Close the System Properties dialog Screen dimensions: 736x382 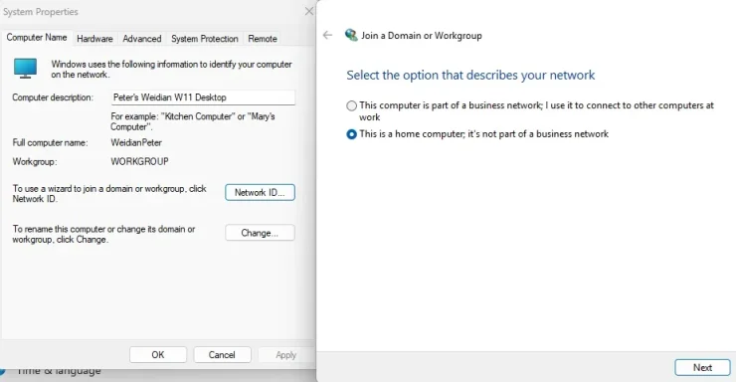(x=309, y=11)
